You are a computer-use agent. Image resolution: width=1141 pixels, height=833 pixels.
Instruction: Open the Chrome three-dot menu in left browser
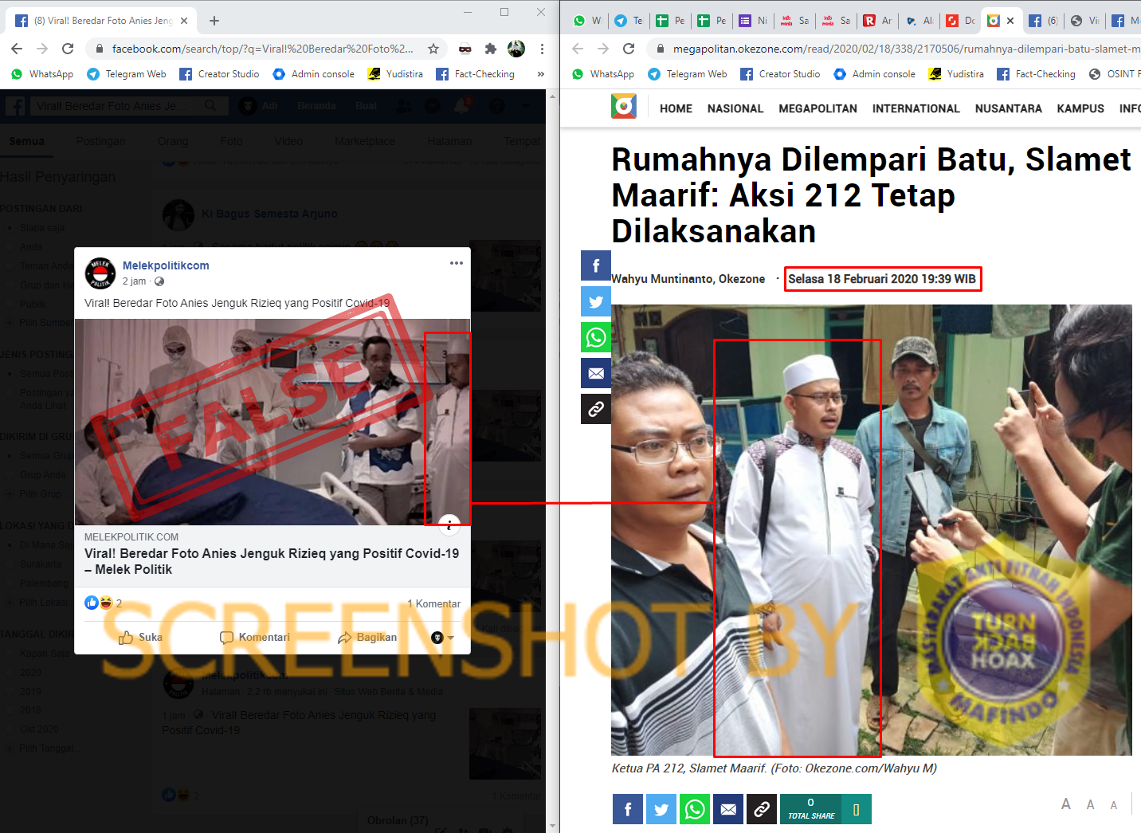[542, 49]
